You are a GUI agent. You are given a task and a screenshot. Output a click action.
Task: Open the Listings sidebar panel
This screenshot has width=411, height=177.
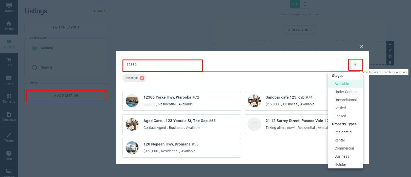tap(9, 26)
